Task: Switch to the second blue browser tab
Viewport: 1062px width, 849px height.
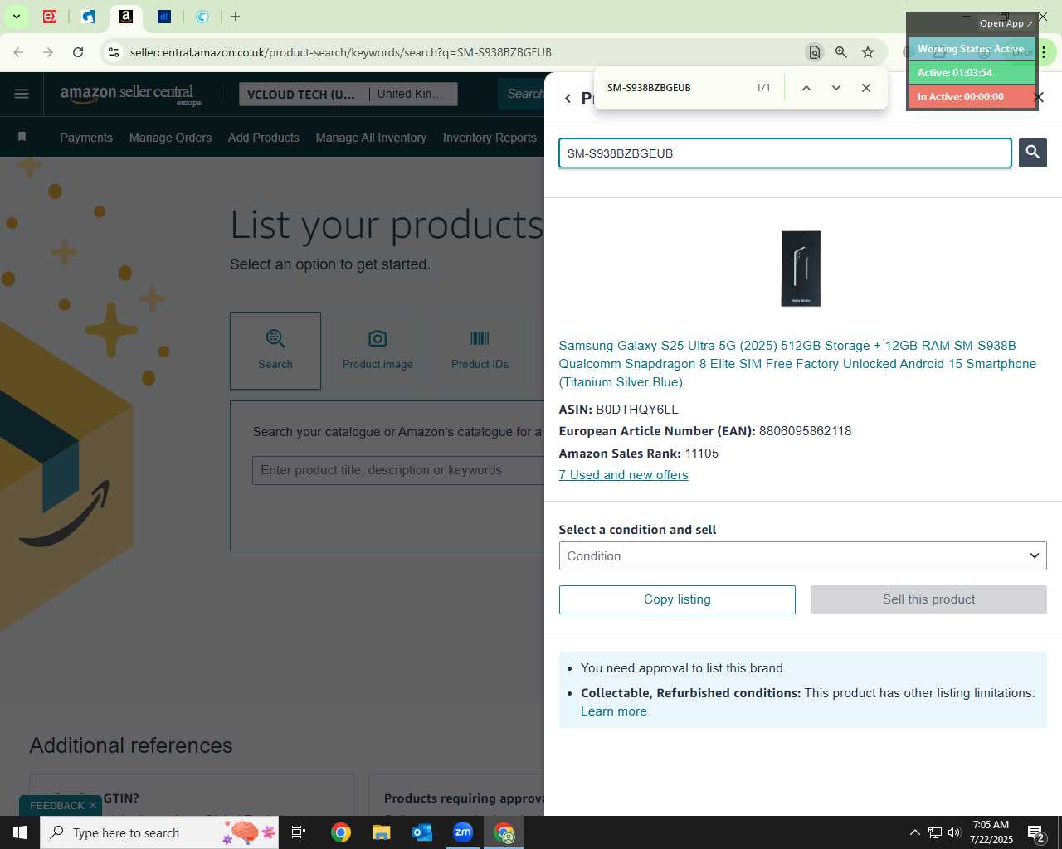Action: click(x=88, y=17)
